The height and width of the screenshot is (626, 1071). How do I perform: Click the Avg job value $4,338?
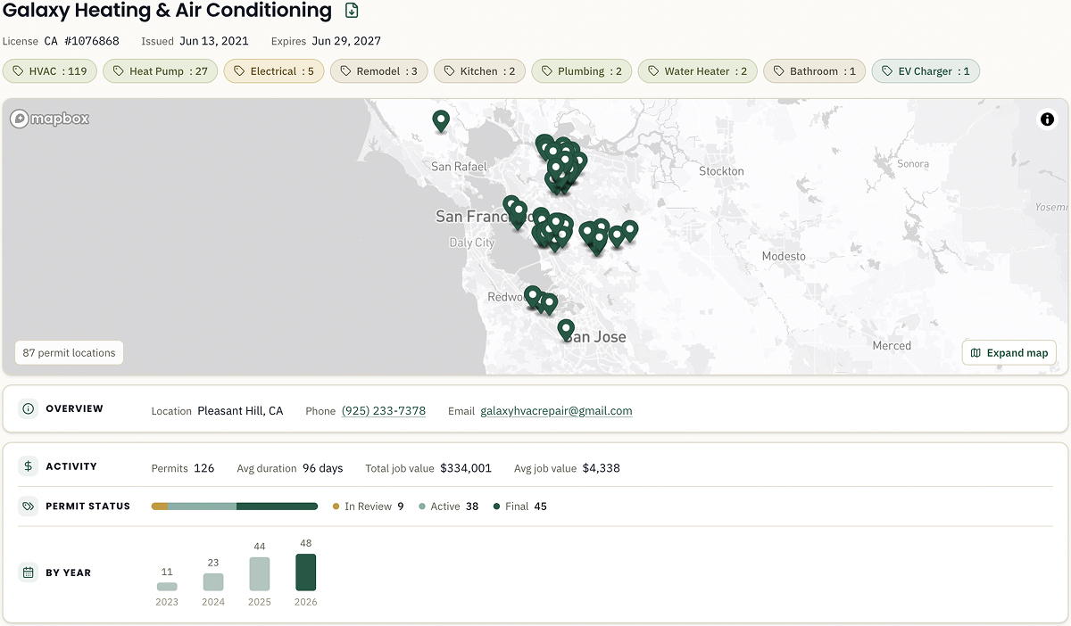coord(567,468)
